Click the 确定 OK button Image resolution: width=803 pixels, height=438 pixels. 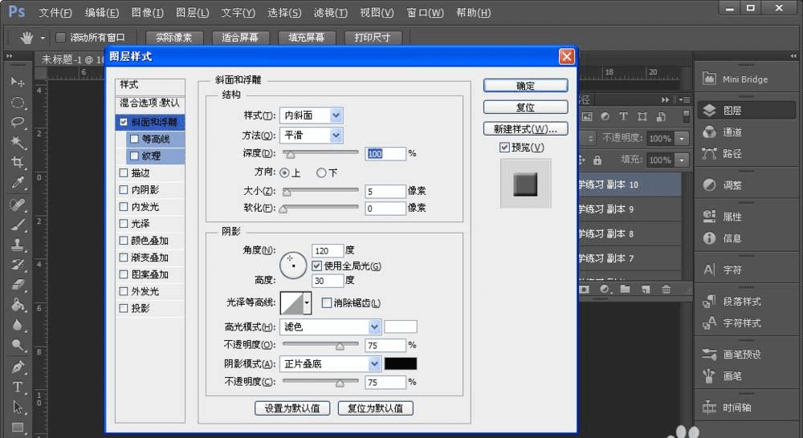pyautogui.click(x=525, y=86)
